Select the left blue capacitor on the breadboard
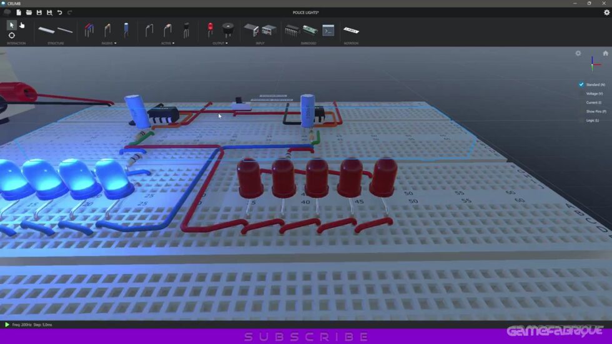Viewport: 612px width, 344px height. pos(137,111)
